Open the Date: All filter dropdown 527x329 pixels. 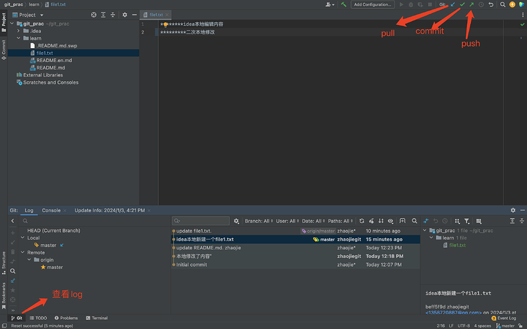point(314,221)
